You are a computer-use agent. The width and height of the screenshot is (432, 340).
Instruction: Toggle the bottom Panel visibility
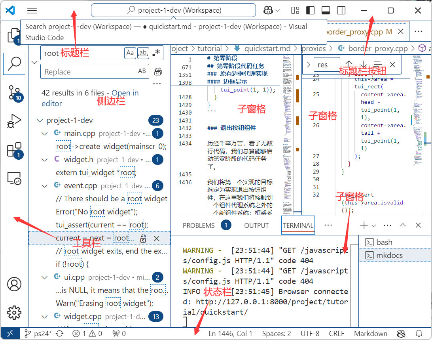[x=326, y=10]
